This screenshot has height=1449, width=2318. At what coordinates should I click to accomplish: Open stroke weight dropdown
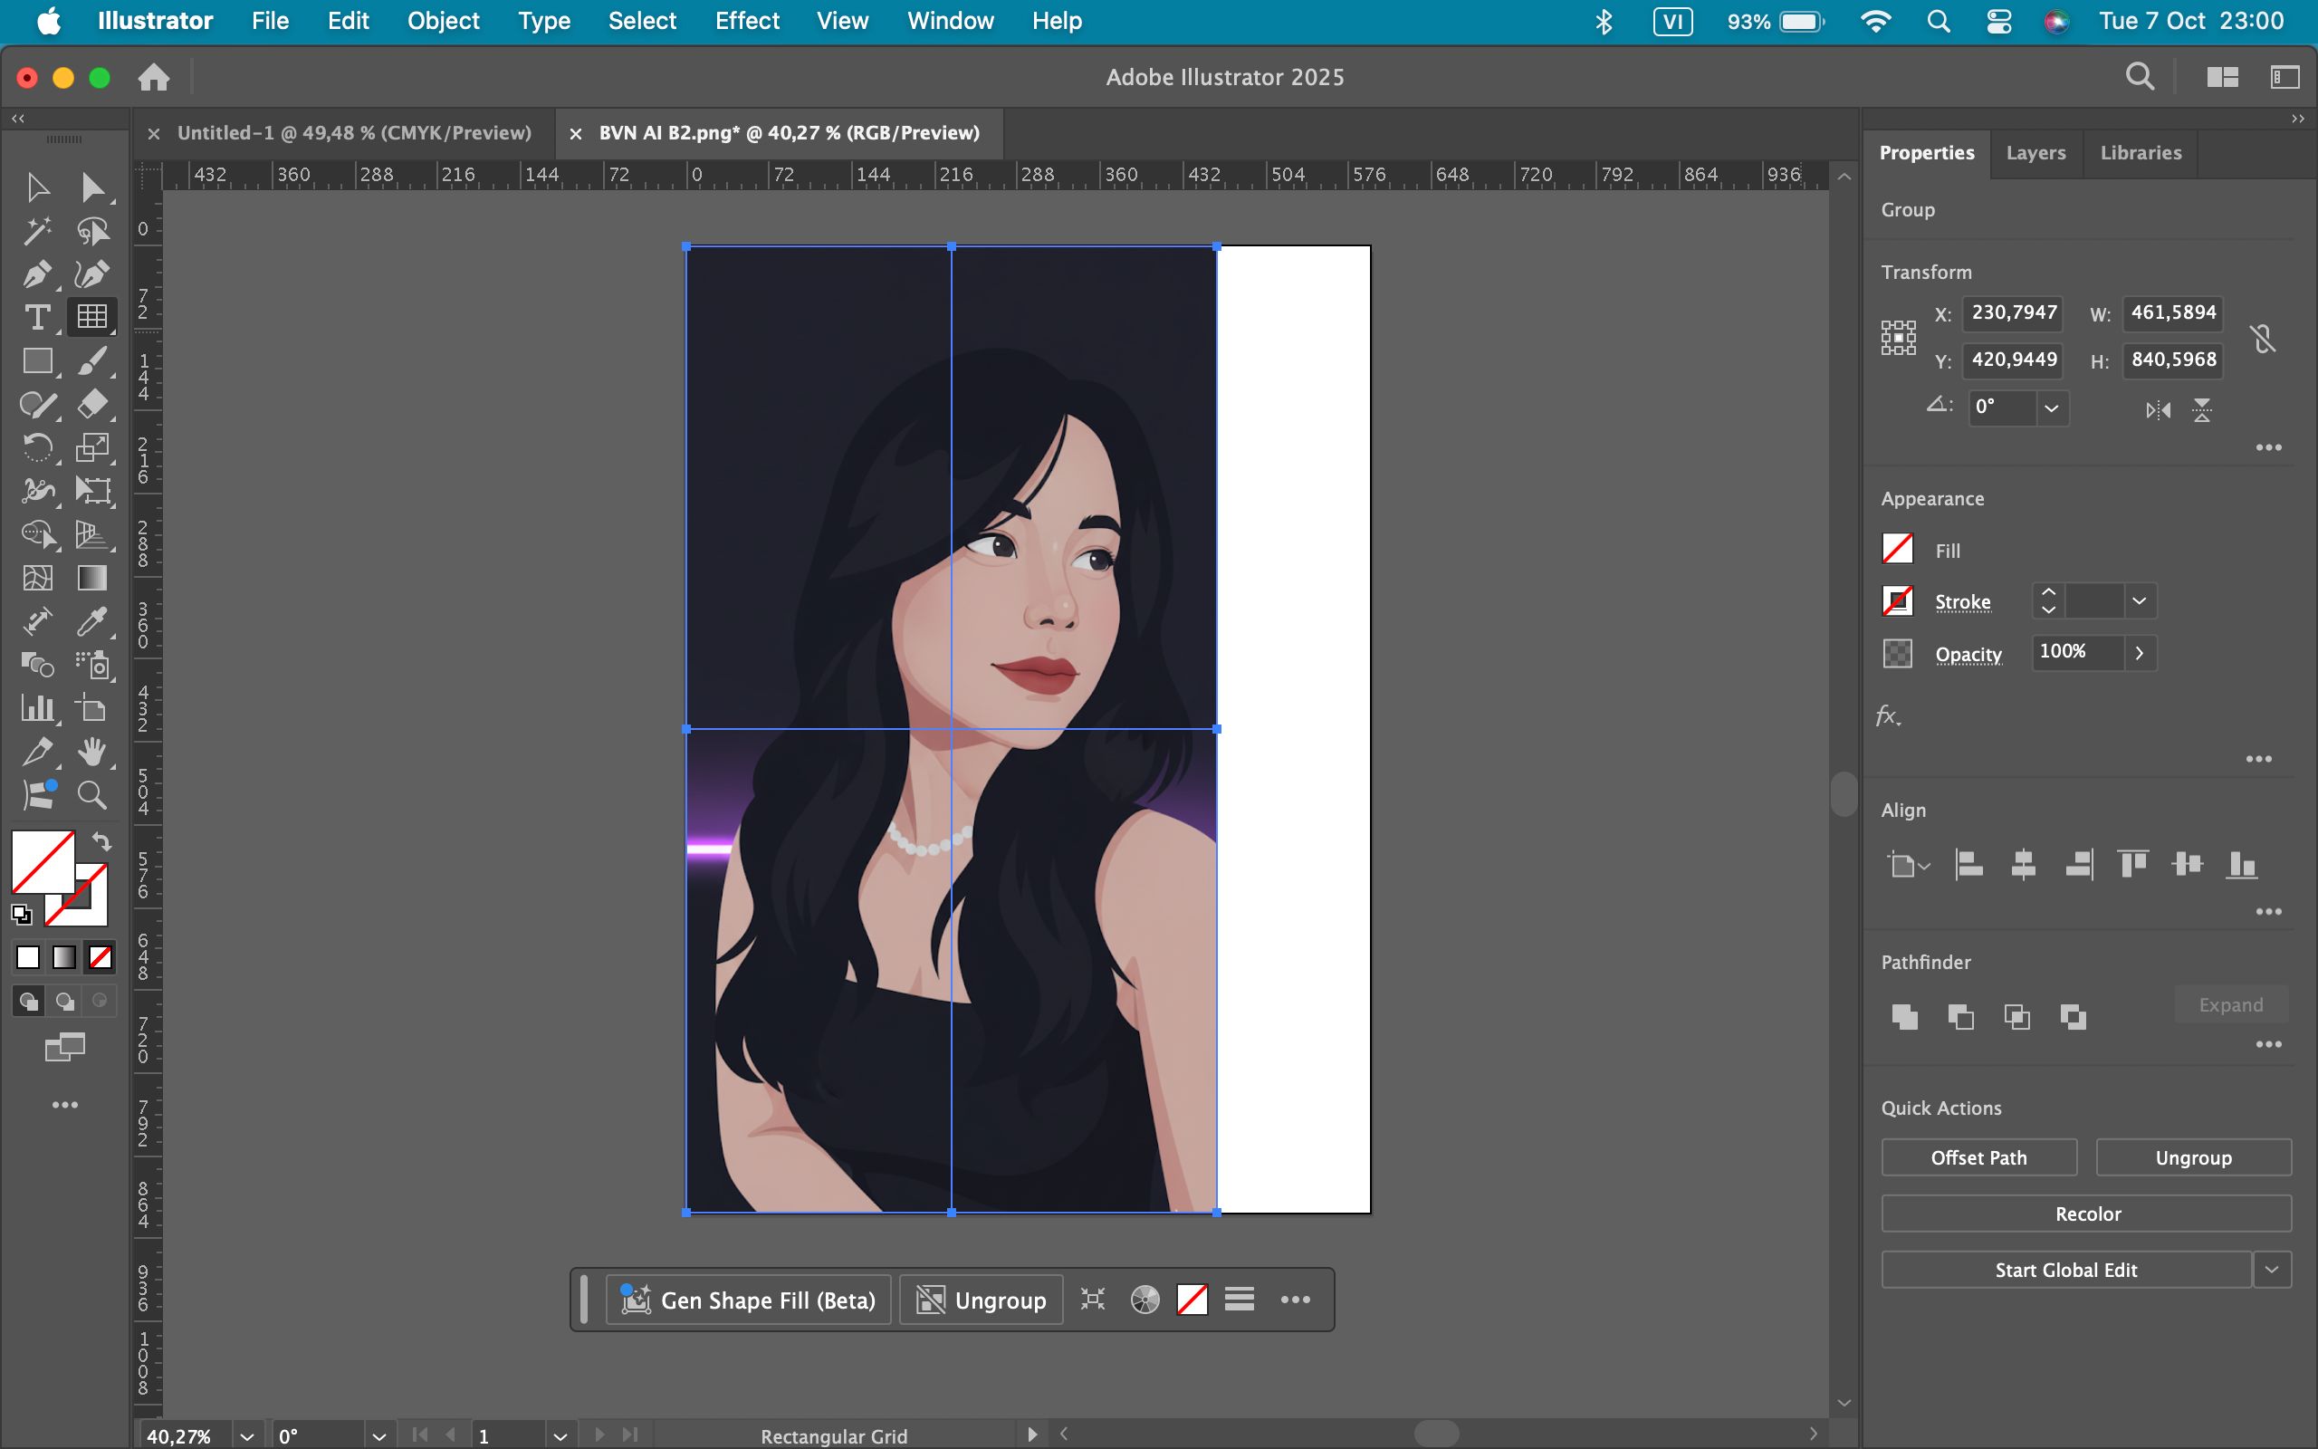[x=2139, y=600]
